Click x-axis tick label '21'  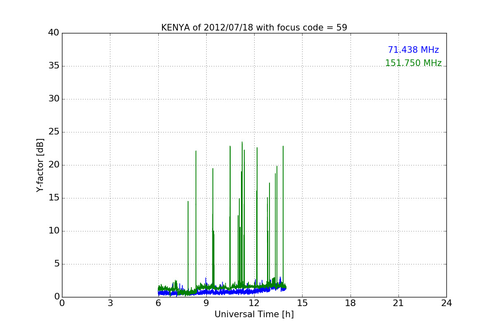click(398, 303)
